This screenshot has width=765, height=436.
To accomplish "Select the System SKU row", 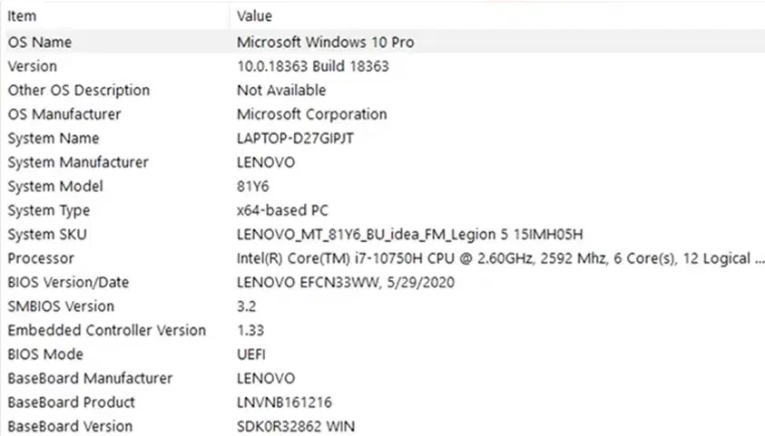I will [x=385, y=235].
